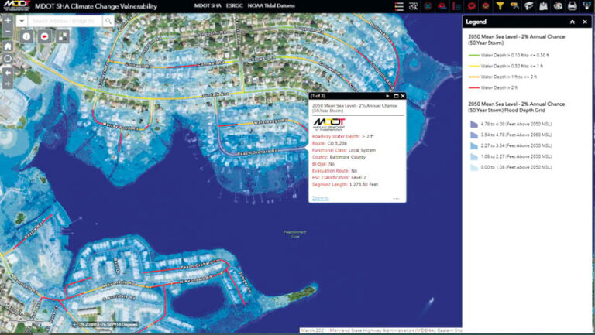Click the green water depth legend line
Viewport: 595px width, 335px height.
(x=474, y=56)
